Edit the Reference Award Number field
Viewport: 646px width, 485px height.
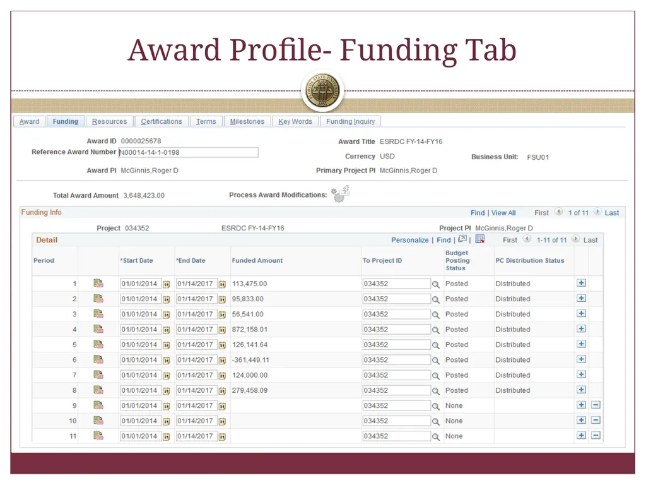pos(188,153)
